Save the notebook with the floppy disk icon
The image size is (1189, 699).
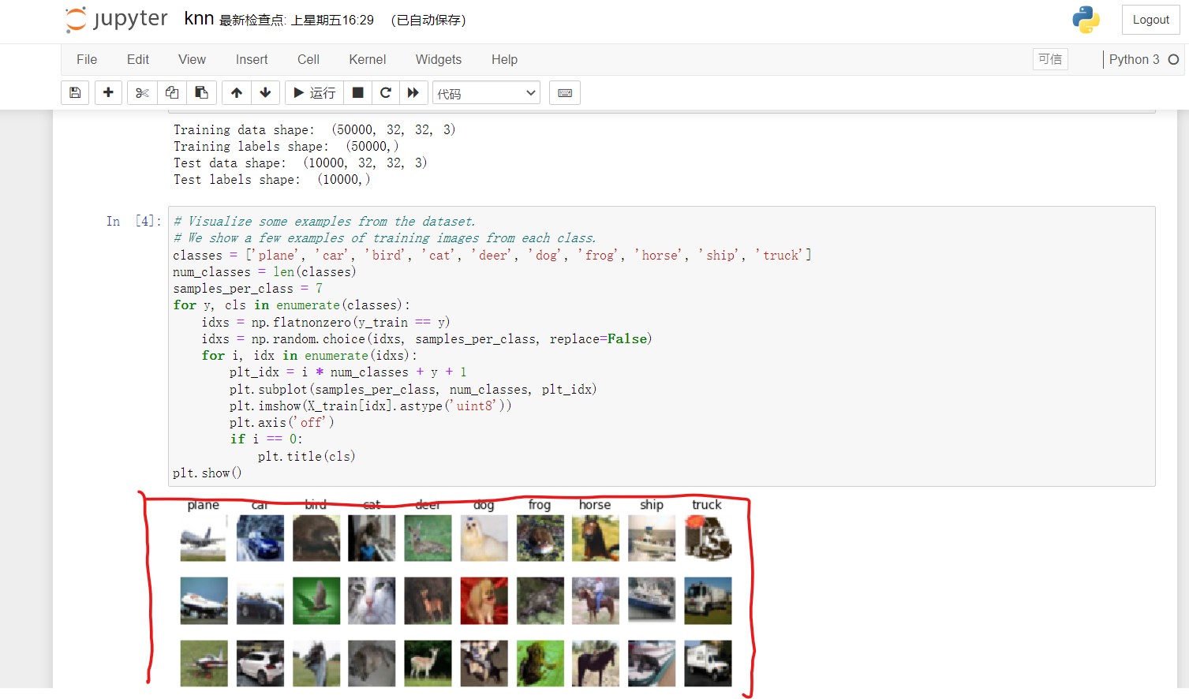pyautogui.click(x=75, y=93)
